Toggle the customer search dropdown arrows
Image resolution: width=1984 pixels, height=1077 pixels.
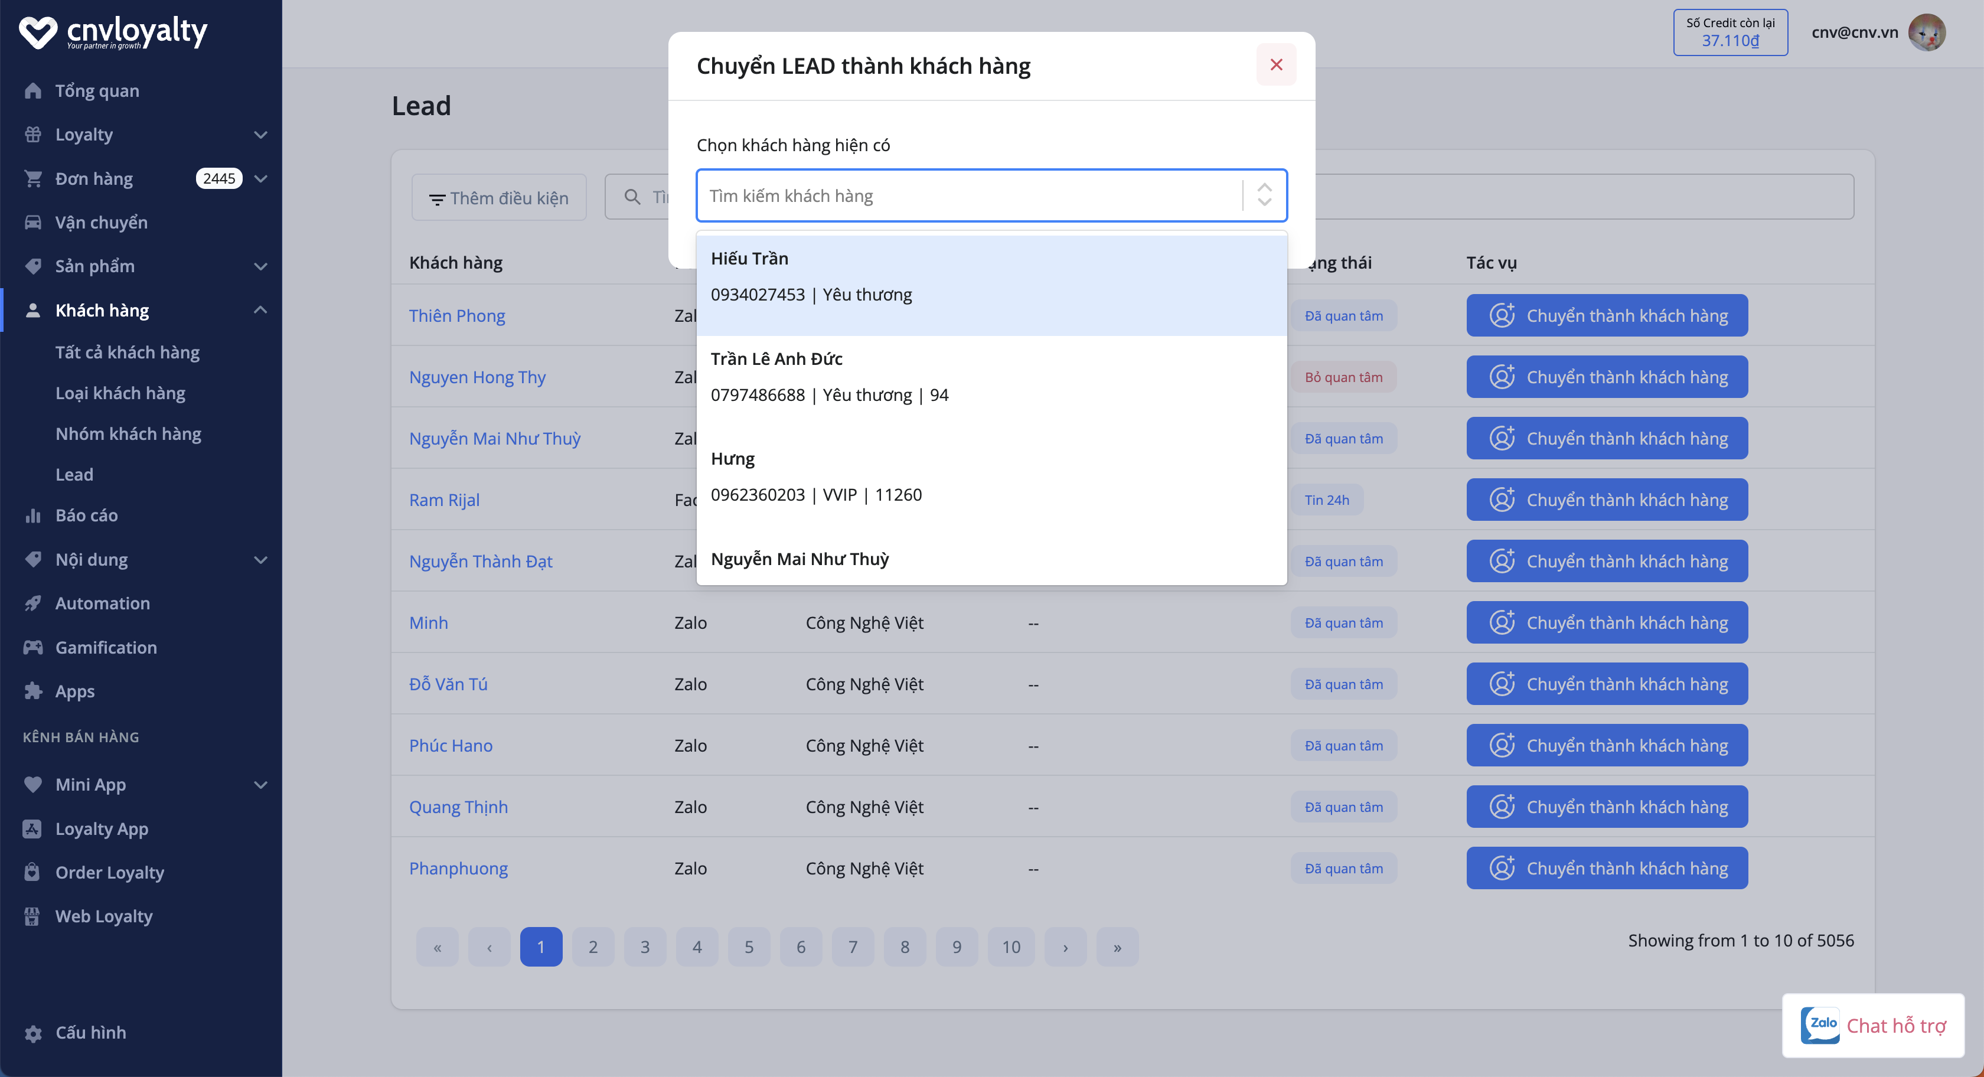tap(1264, 195)
